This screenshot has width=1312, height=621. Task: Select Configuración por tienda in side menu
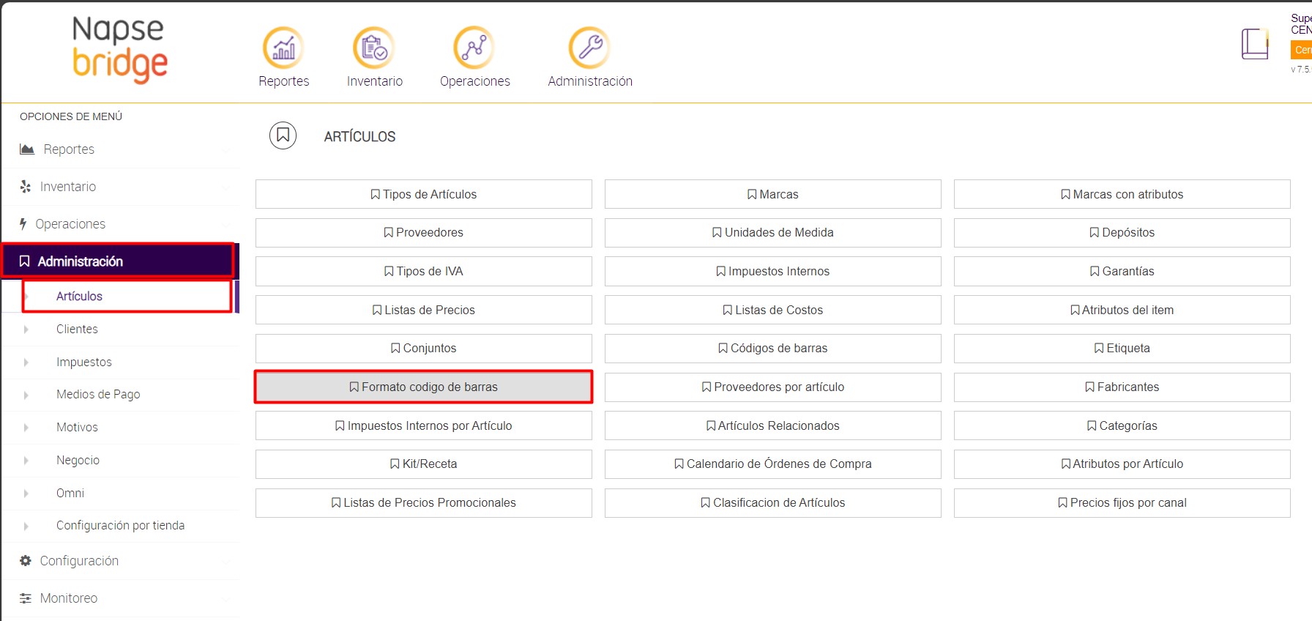pyautogui.click(x=121, y=526)
